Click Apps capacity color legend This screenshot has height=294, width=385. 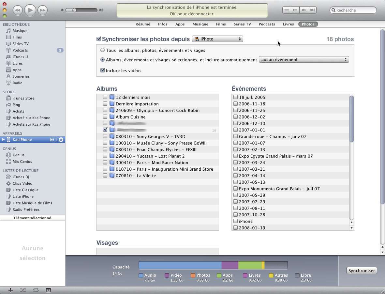coord(219,275)
